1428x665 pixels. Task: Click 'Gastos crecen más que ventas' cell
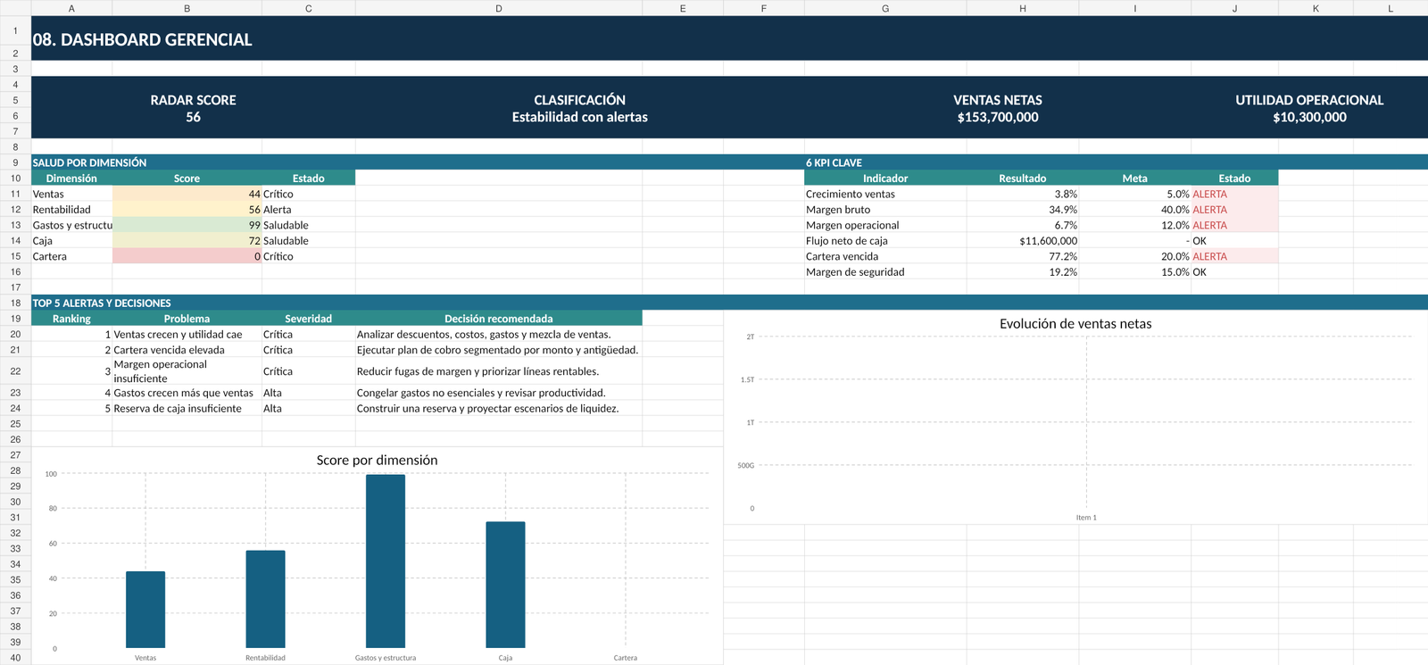click(187, 393)
